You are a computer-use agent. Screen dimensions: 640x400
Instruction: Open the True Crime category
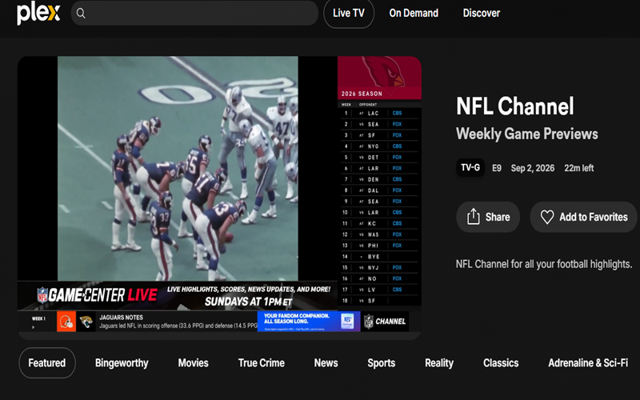pos(262,363)
